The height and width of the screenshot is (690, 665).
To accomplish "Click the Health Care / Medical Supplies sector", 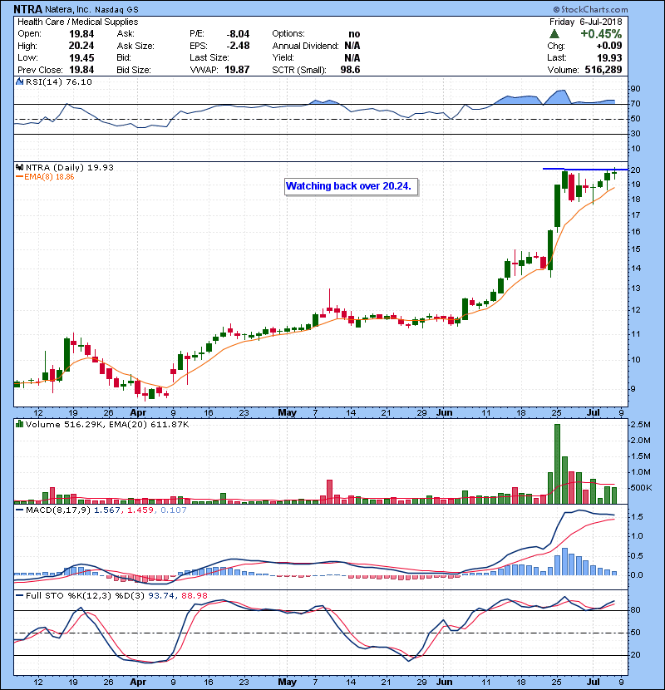I will tap(78, 22).
